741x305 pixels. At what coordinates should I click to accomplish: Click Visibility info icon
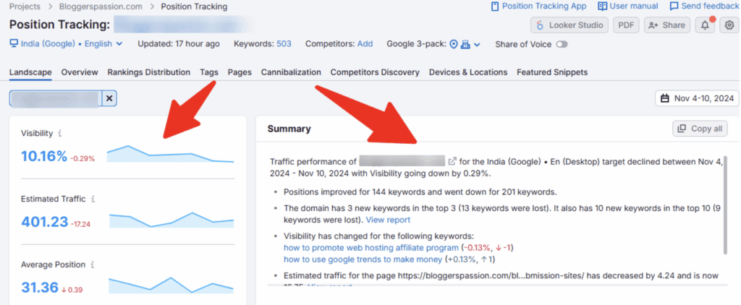(x=59, y=134)
